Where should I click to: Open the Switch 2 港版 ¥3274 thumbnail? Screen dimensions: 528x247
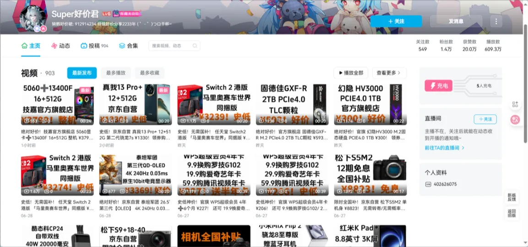(57, 175)
